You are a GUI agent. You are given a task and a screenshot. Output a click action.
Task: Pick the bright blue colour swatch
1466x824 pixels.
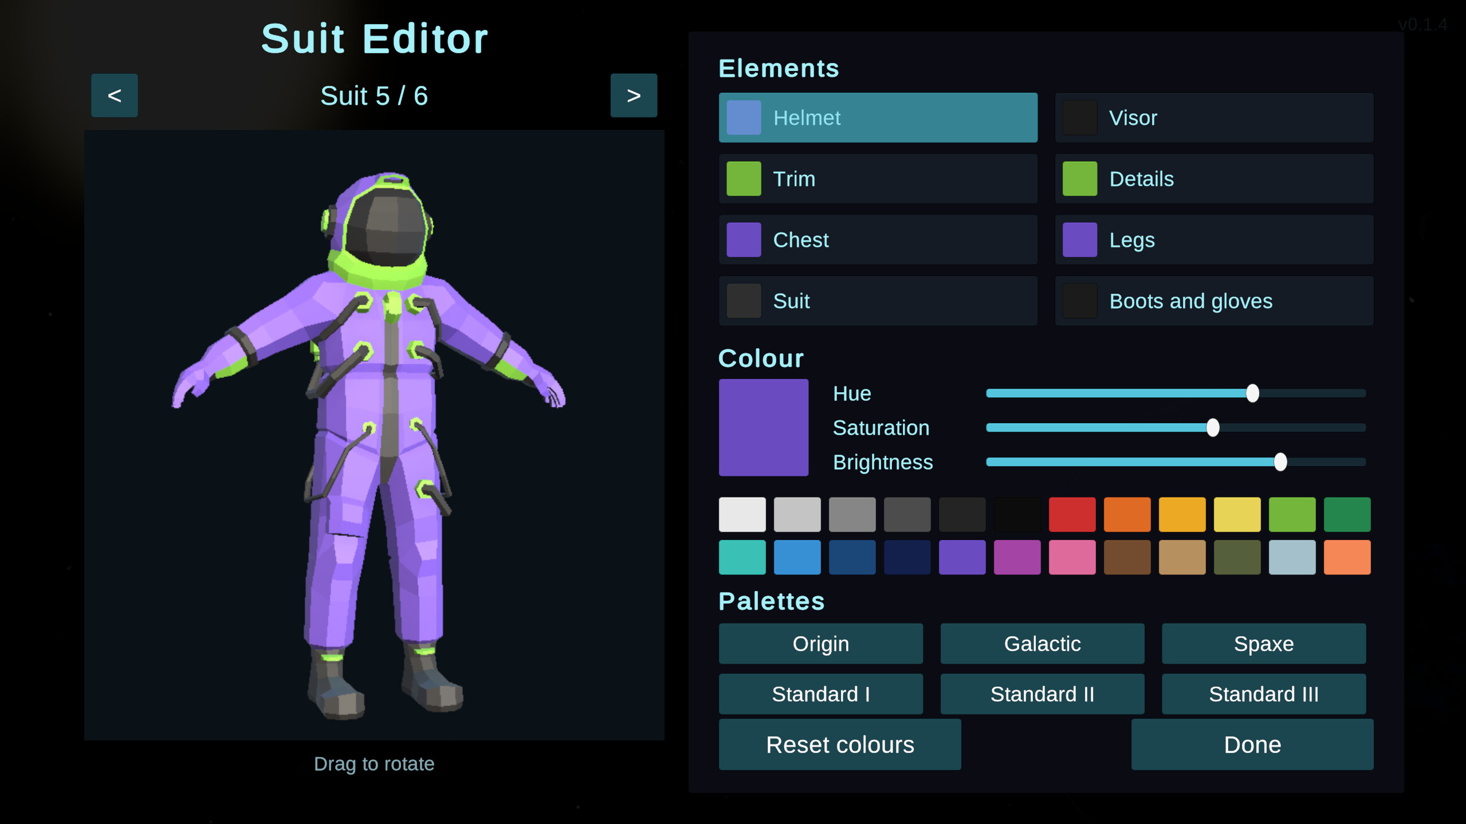[797, 557]
